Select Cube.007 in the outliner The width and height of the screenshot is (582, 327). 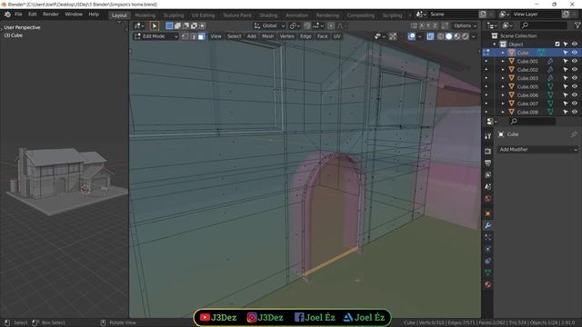click(x=527, y=104)
